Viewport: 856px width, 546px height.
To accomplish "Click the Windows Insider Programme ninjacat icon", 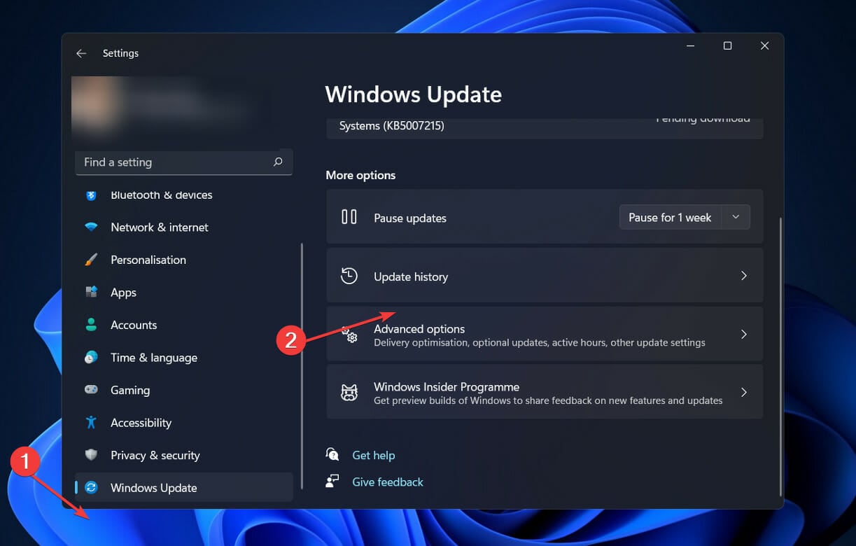I will 349,391.
